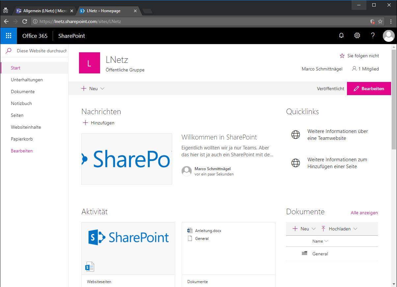Viewport: 397px width, 287px height.
Task: Click the site info icon in address bar
Action: [35, 21]
